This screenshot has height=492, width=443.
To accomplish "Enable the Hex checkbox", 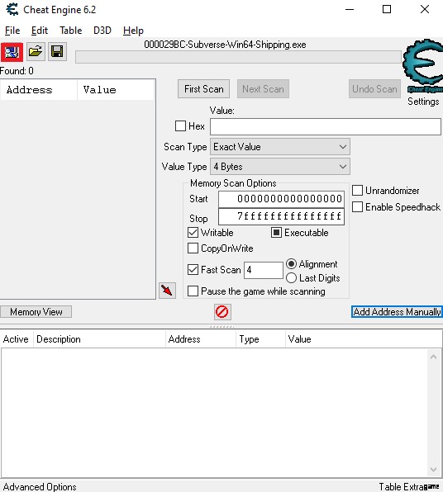I will click(180, 126).
